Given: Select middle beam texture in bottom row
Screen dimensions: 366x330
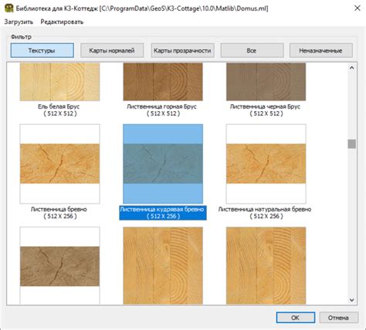Looking at the screenshot, I should click(x=163, y=266).
